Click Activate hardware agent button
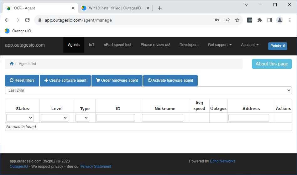 tap(170, 80)
